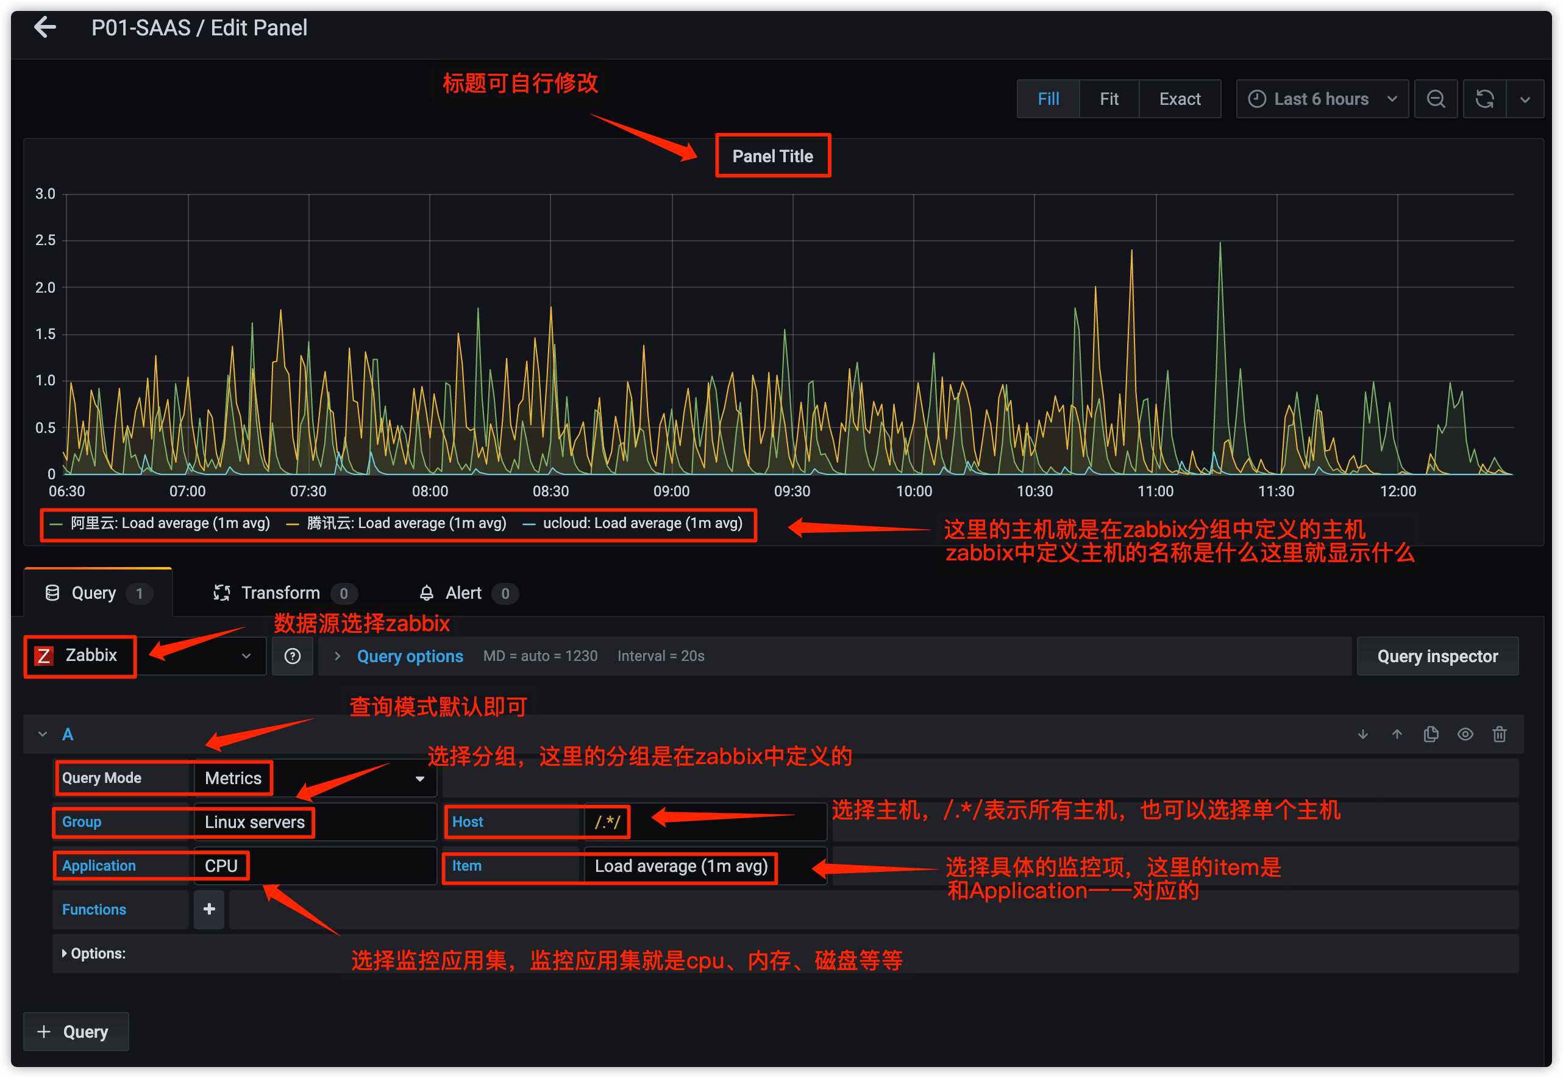The height and width of the screenshot is (1078, 1563).
Task: Select the Exact display mode
Action: click(1179, 99)
